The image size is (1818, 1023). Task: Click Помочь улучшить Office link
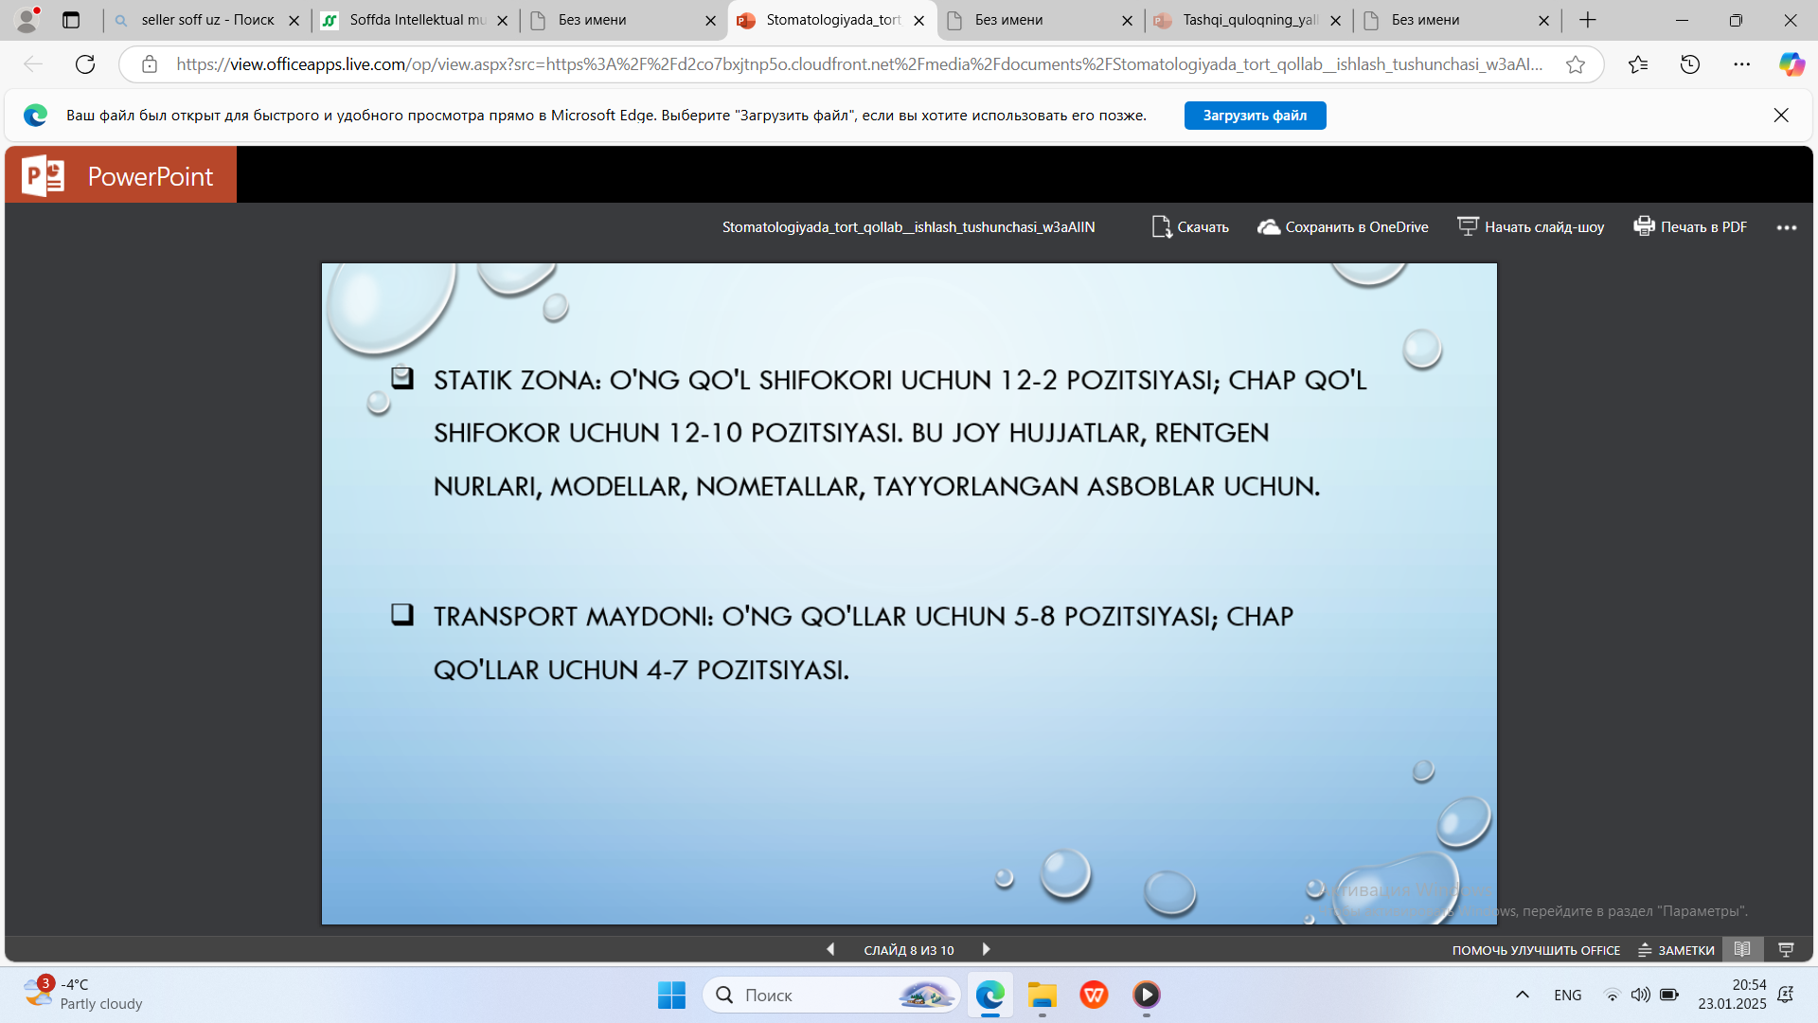[1535, 950]
